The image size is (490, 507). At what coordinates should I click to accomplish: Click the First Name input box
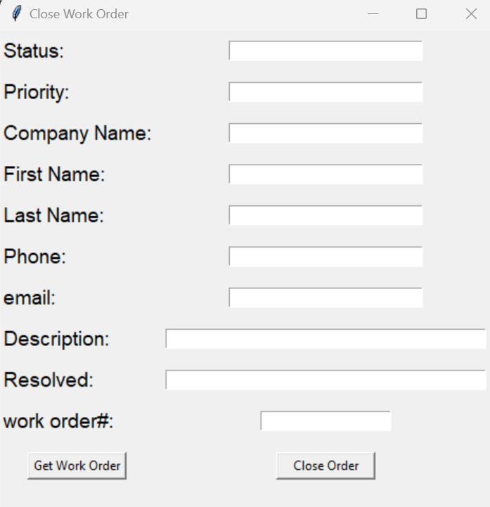point(325,174)
